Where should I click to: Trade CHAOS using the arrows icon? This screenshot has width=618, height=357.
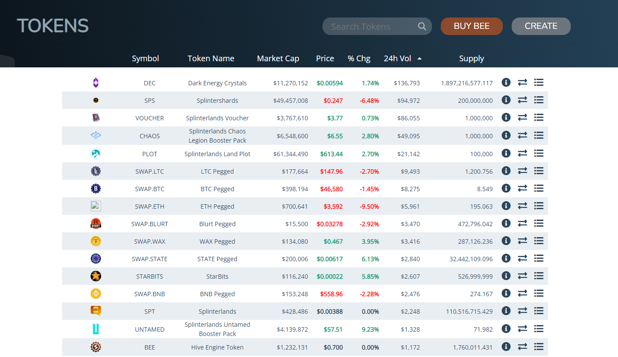point(522,135)
